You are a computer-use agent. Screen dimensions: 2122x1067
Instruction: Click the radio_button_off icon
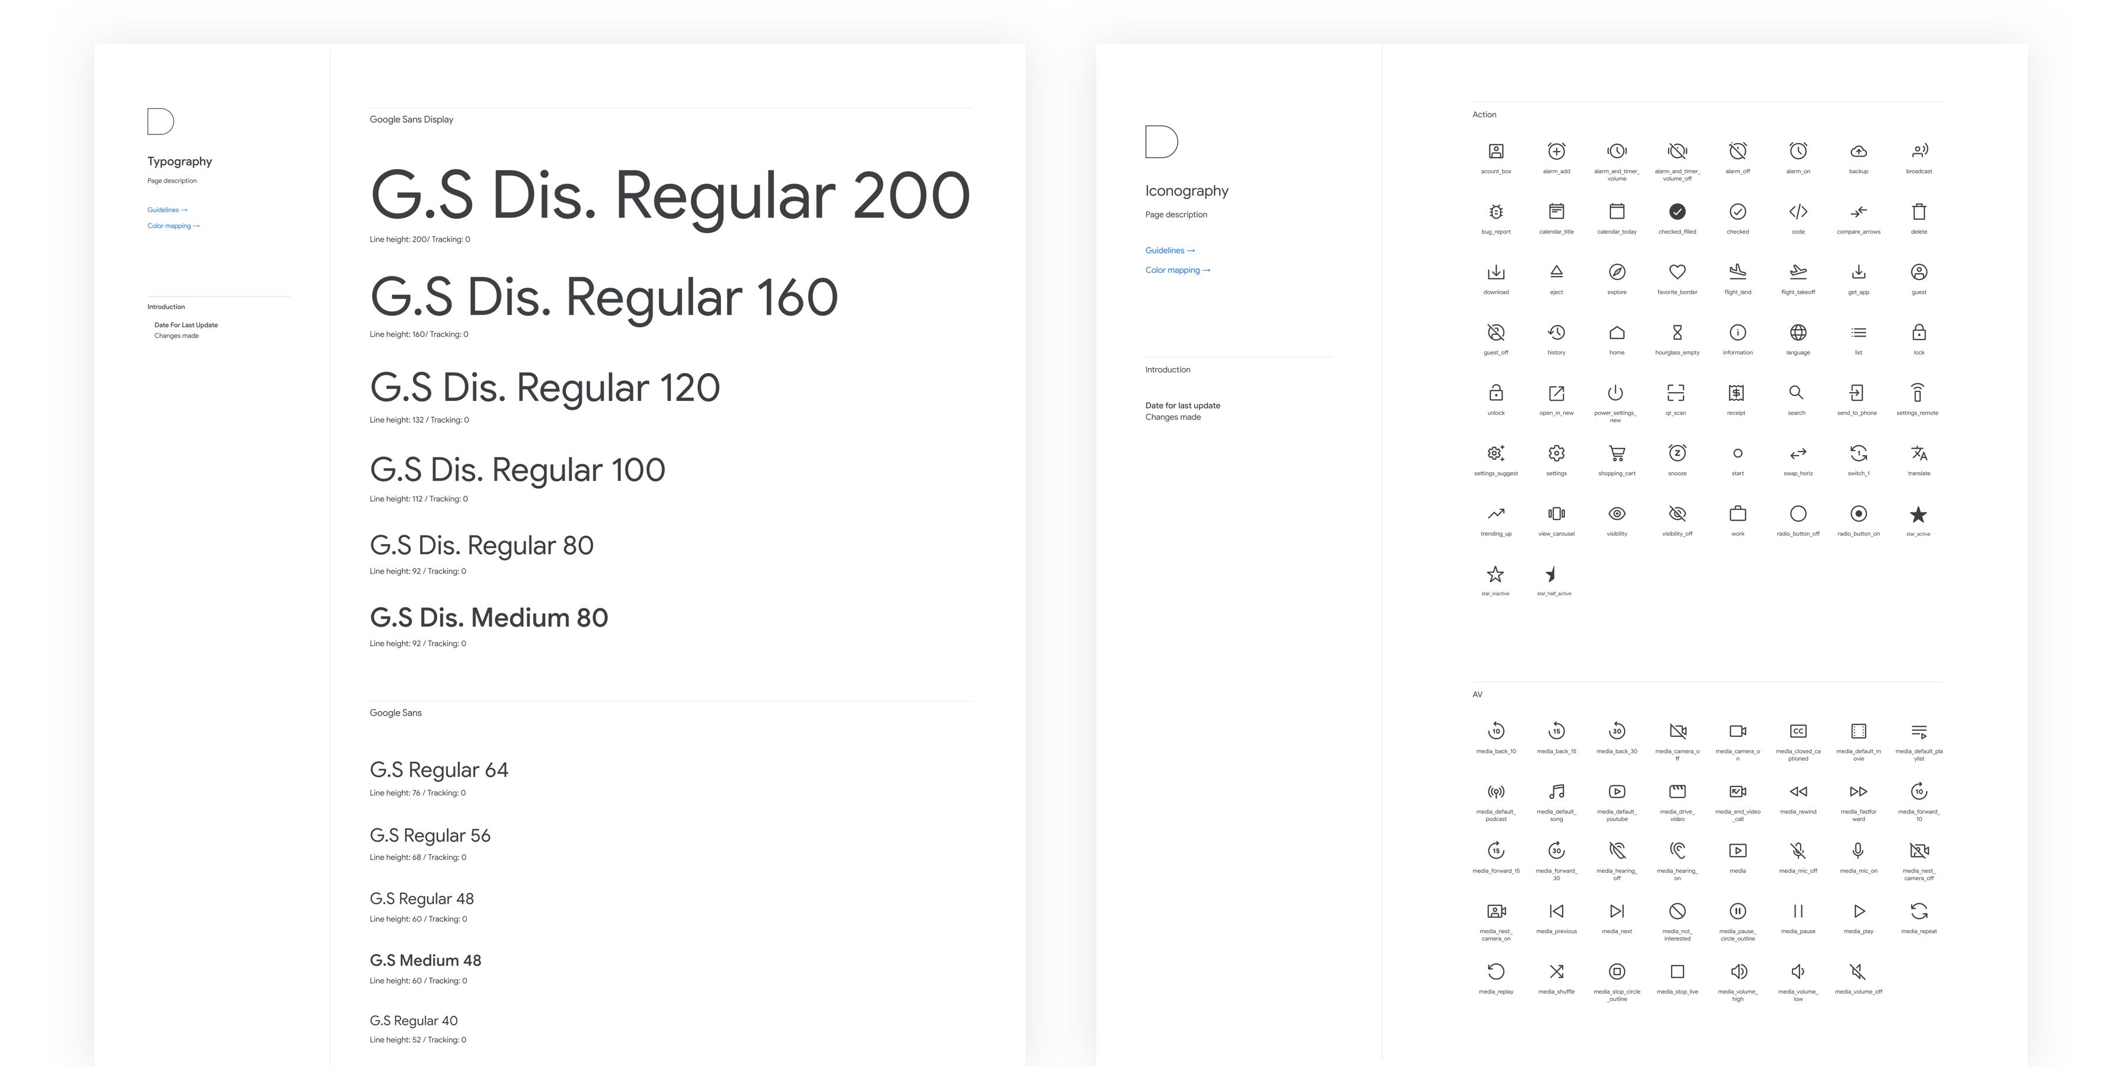(1798, 514)
